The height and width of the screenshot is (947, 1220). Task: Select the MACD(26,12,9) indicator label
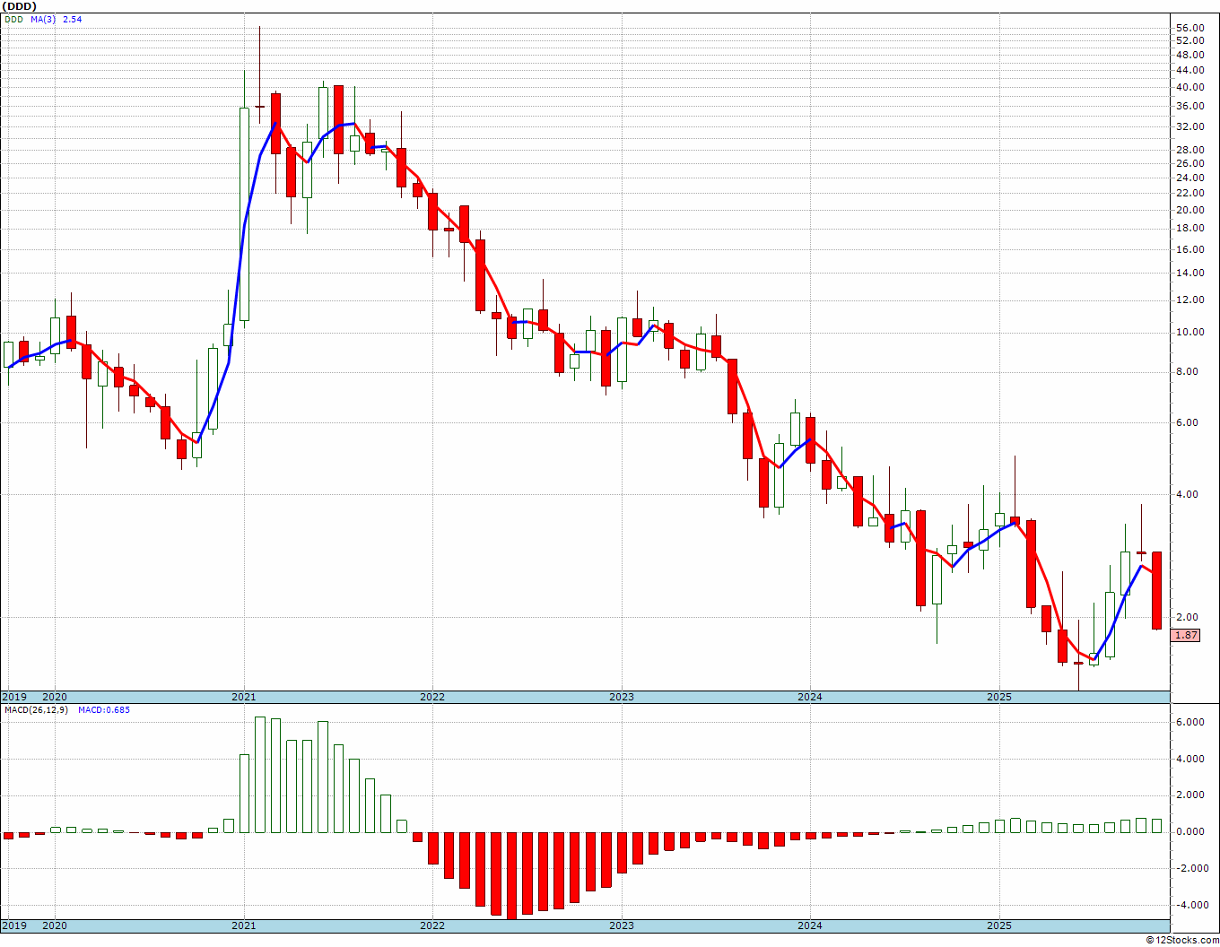[37, 710]
